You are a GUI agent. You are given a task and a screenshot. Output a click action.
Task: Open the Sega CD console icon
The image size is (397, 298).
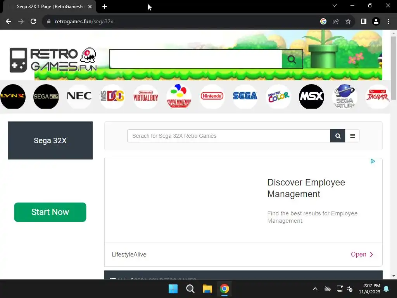pyautogui.click(x=46, y=96)
